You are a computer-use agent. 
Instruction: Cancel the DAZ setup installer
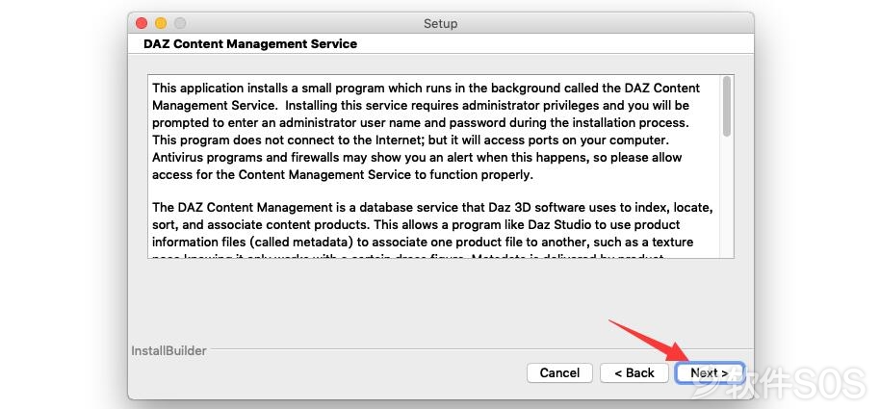click(x=559, y=373)
